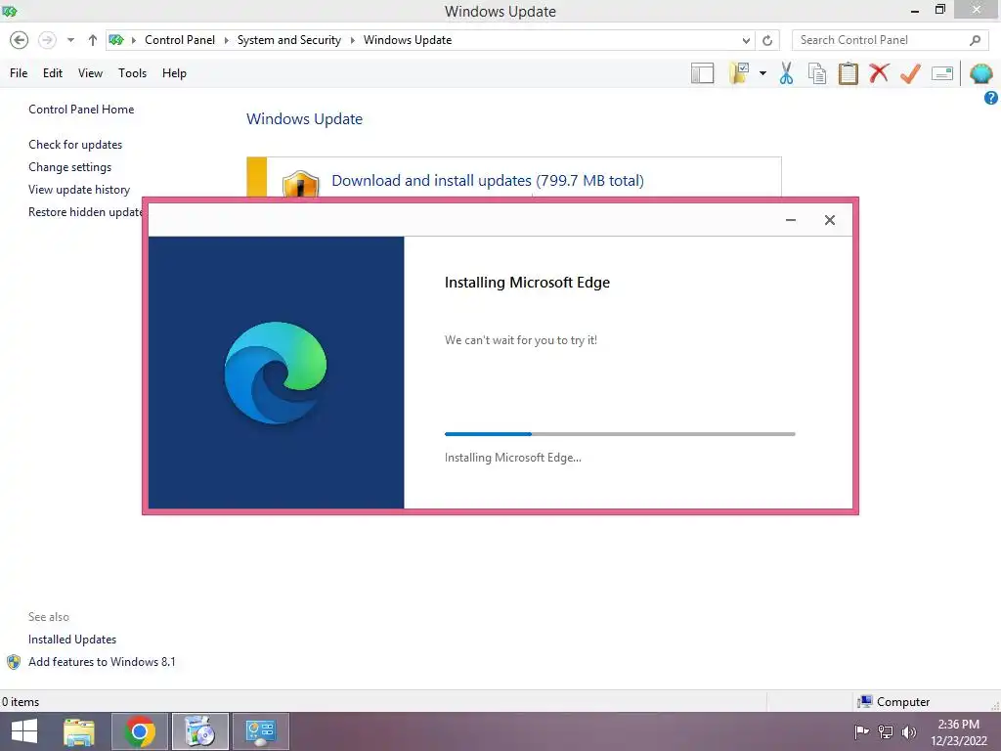The width and height of the screenshot is (1001, 751).
Task: Click Computer in the status bar
Action: [x=902, y=702]
